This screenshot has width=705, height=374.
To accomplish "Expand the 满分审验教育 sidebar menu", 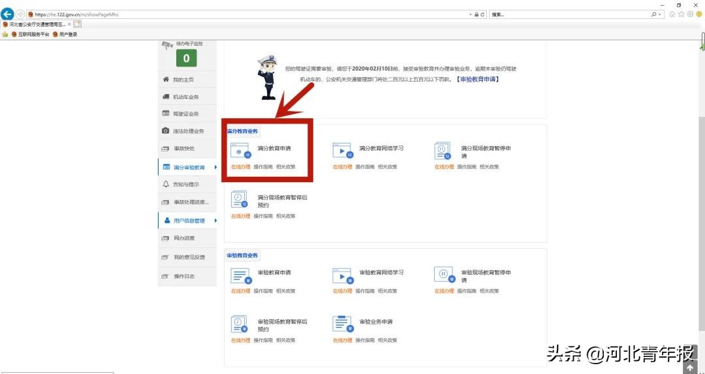I will (x=188, y=168).
